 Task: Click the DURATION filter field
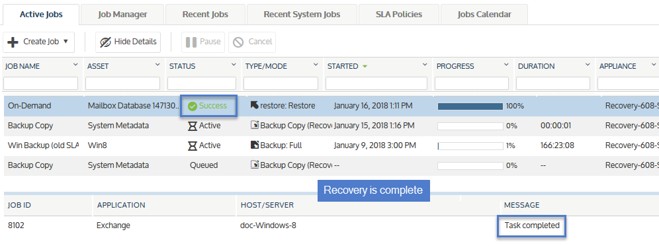(x=553, y=83)
